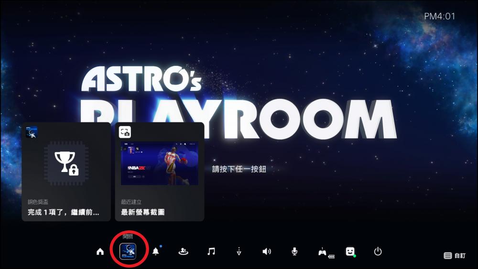
Task: Click the clock reading PM4:01
Action: (440, 16)
